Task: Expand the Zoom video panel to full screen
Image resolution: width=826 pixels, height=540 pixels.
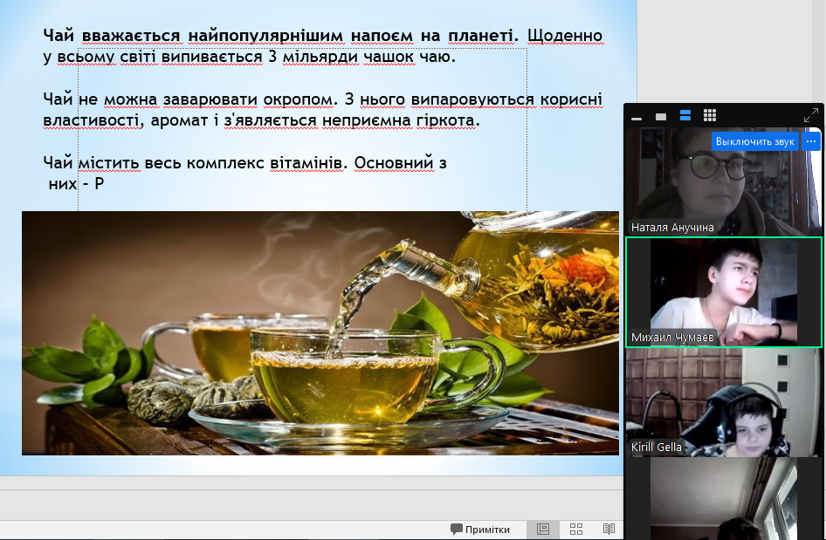Action: click(x=811, y=115)
